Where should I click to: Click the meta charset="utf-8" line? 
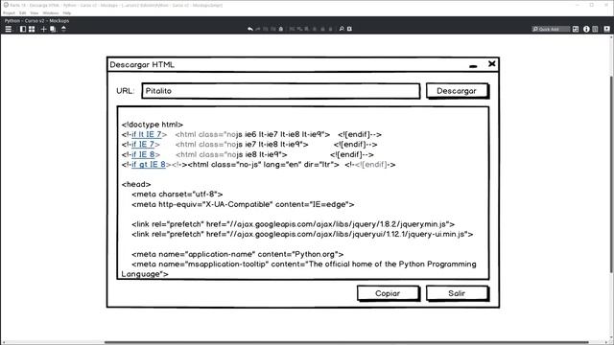click(x=177, y=195)
